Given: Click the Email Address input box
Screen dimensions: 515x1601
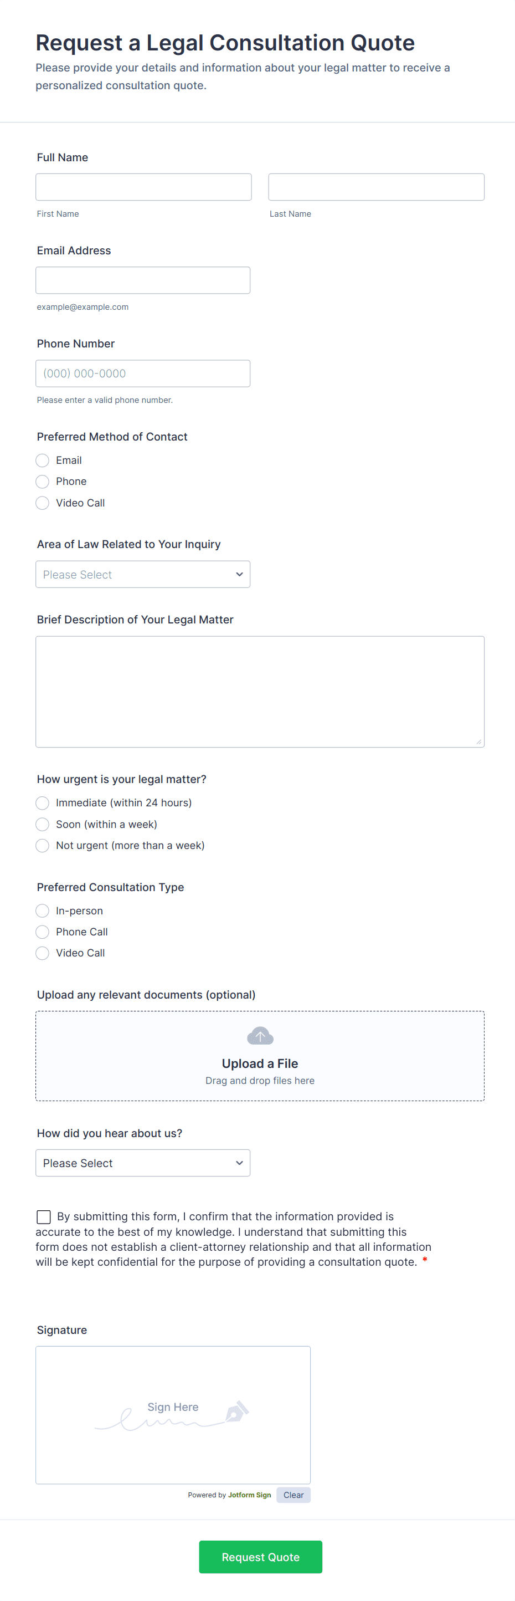Looking at the screenshot, I should [x=143, y=280].
